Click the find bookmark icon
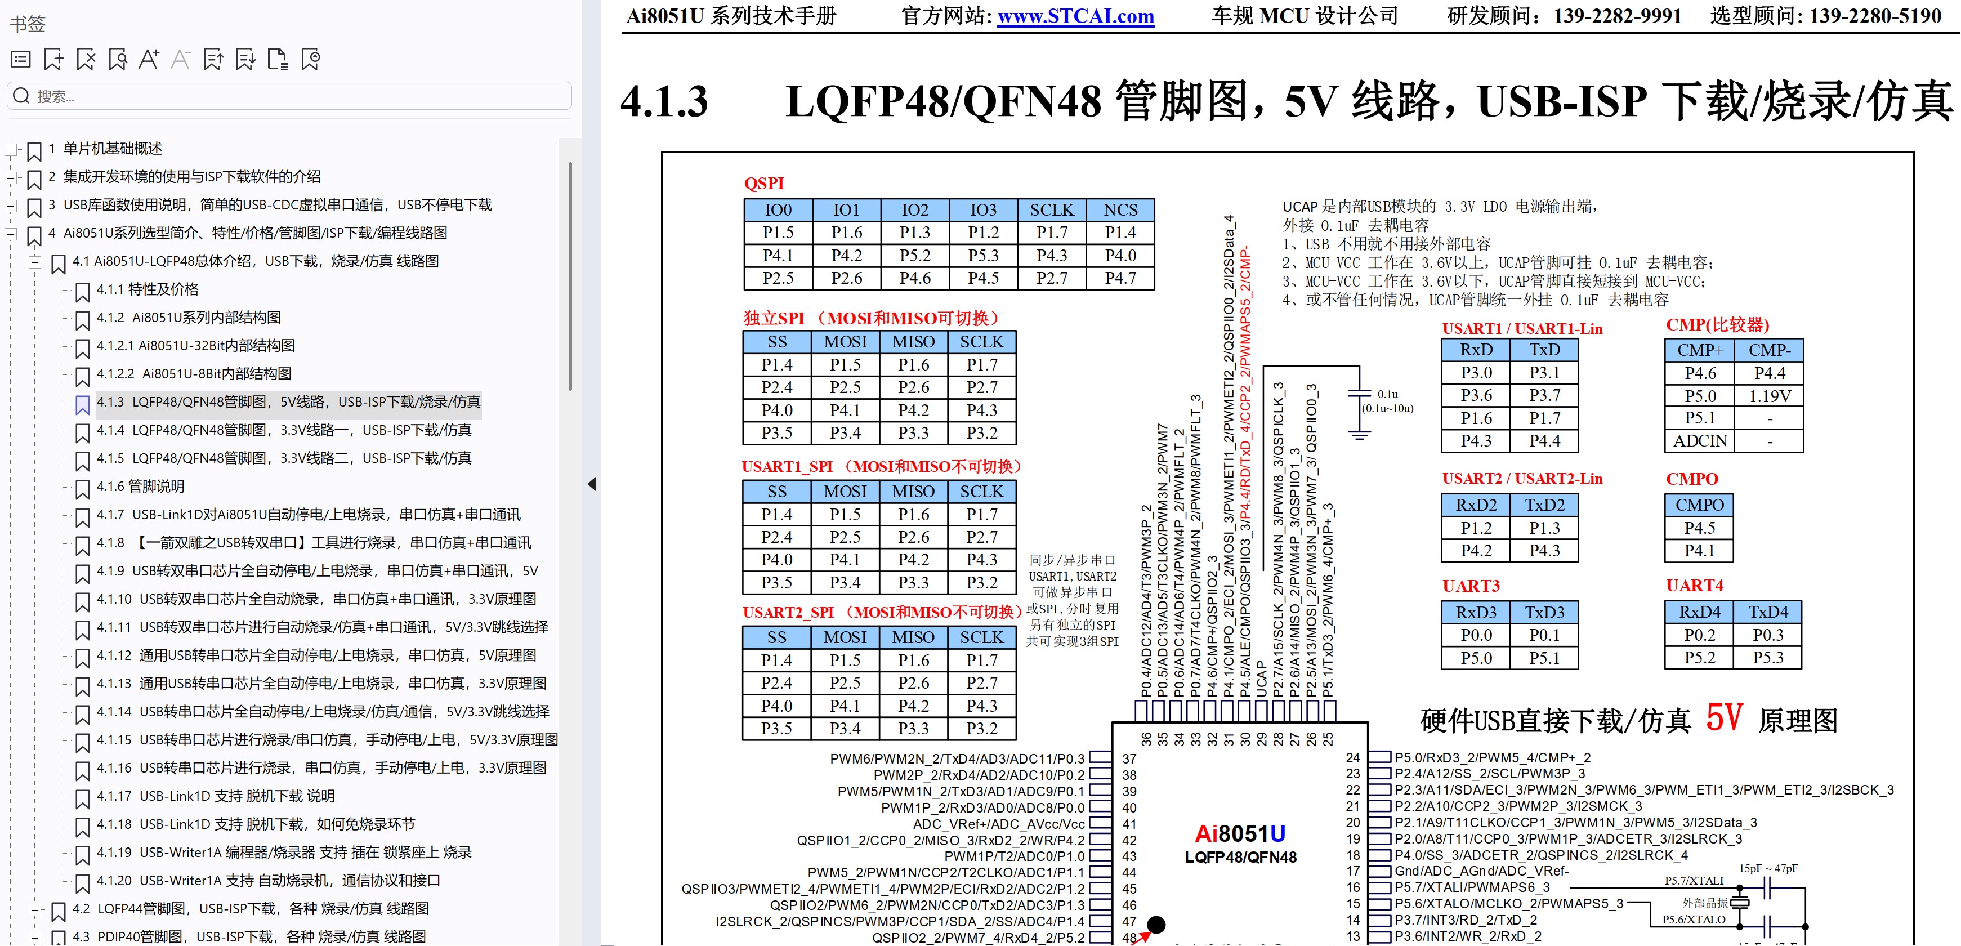 118,59
